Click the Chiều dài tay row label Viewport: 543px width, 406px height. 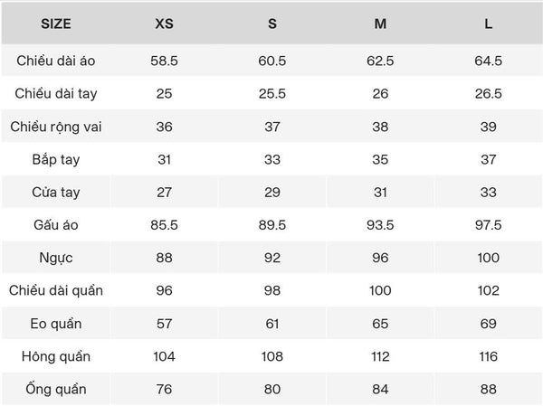pyautogui.click(x=55, y=93)
